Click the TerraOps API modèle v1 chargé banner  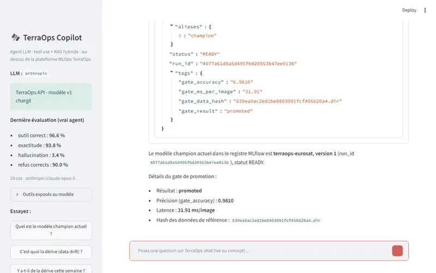click(x=51, y=97)
